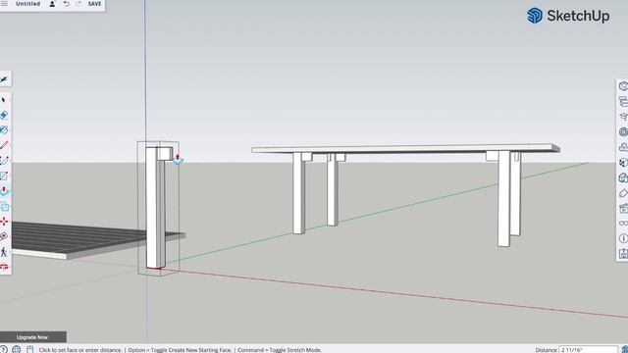Choose the Select arrow tool
The image size is (628, 353).
tap(4, 100)
